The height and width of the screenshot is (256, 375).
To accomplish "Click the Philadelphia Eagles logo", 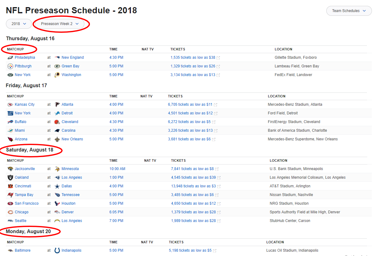I will point(10,58).
